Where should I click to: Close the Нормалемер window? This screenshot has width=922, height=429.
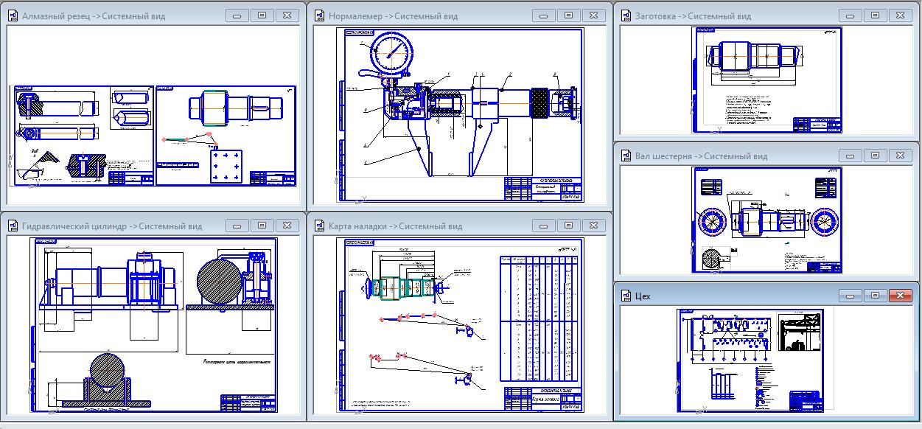click(x=594, y=15)
